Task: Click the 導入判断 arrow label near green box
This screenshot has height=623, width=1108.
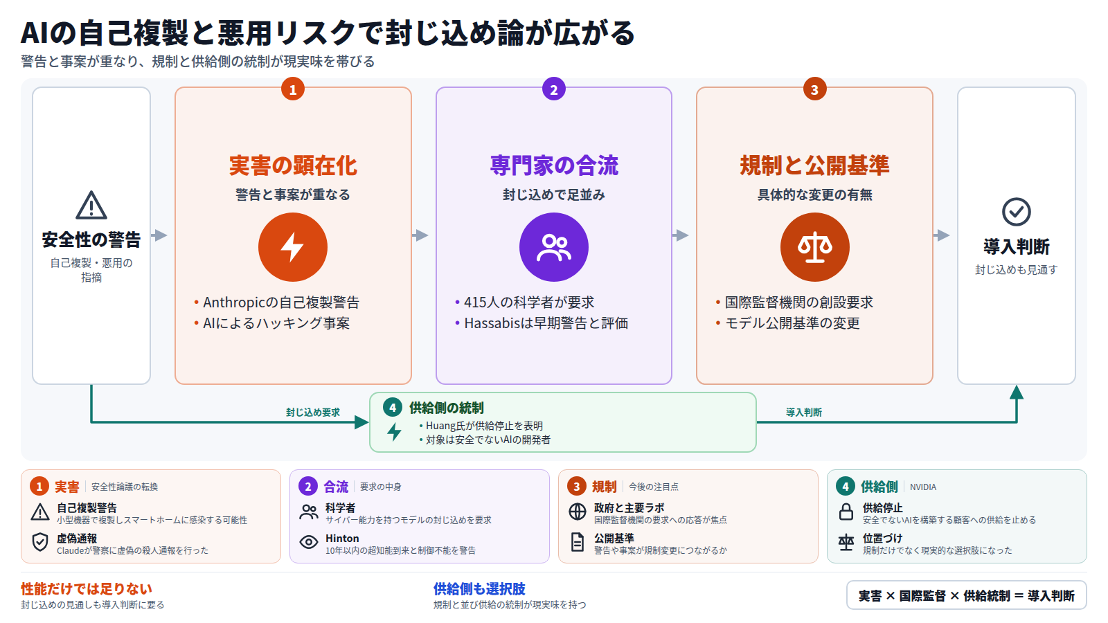Action: pyautogui.click(x=804, y=413)
